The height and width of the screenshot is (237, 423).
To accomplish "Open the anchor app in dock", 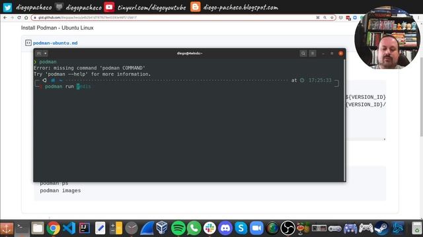I will pos(7,228).
